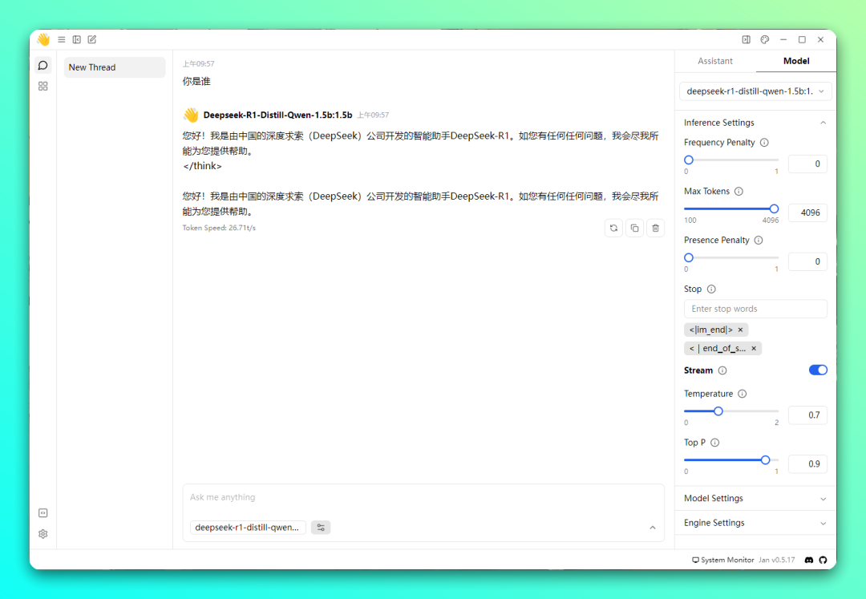Click info icon next to Temperature
Screen dimensions: 866x599
click(743, 394)
